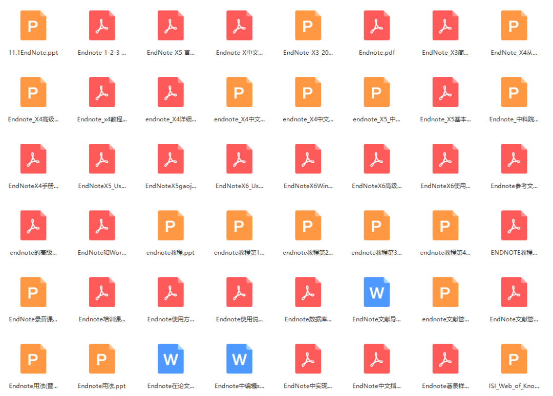Select the EndNoteX6Win... PDF icon
The image size is (553, 396).
point(308,159)
